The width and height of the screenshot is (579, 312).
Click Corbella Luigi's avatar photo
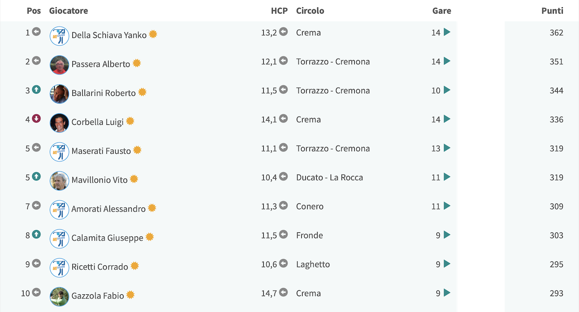59,123
